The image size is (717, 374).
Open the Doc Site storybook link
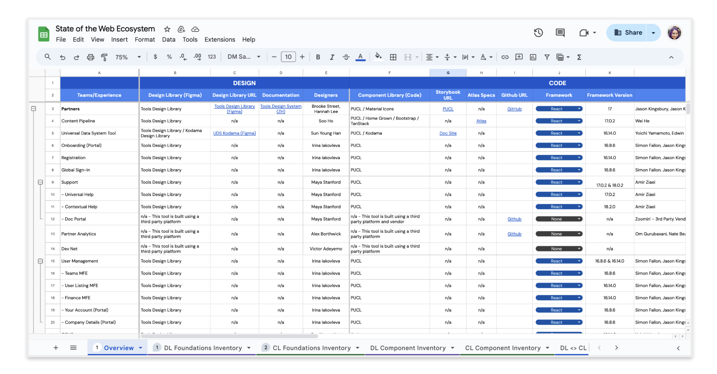coord(448,133)
